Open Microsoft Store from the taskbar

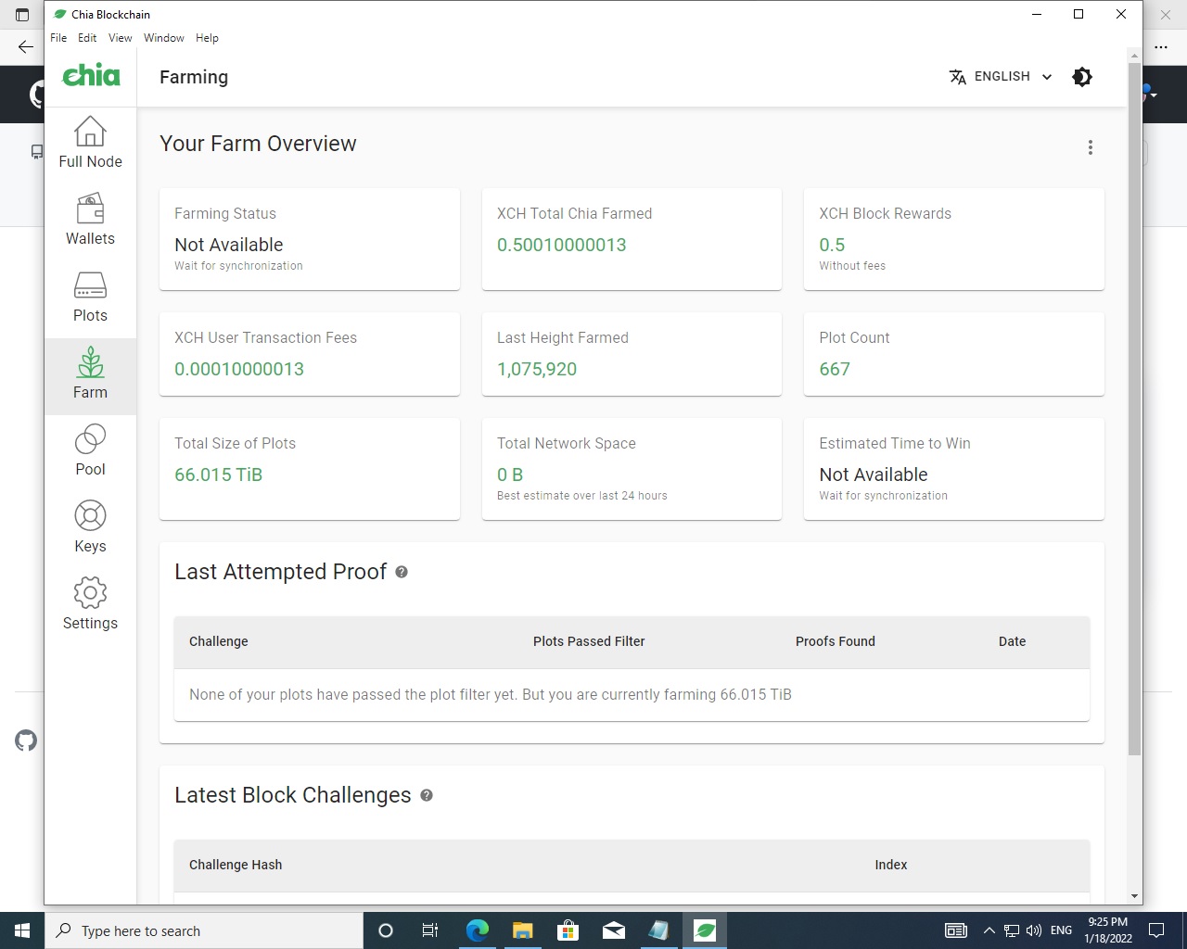568,930
